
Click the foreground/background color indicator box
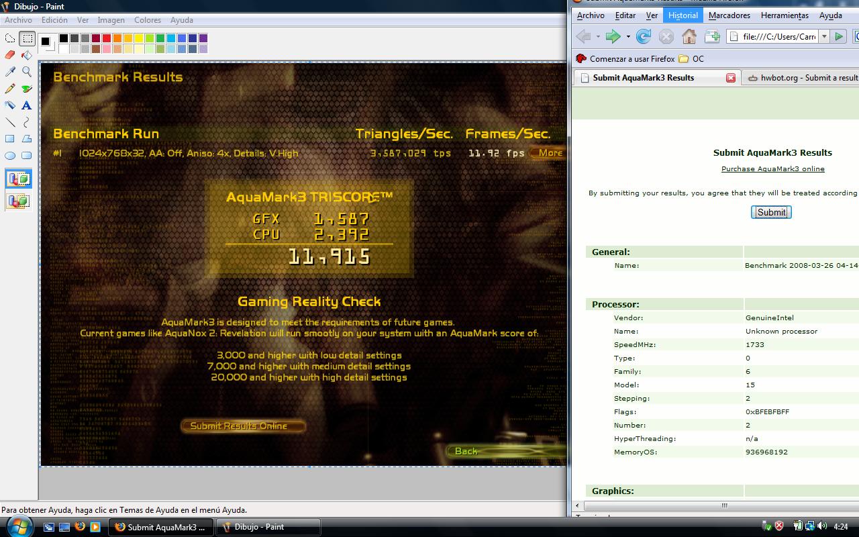tap(47, 43)
